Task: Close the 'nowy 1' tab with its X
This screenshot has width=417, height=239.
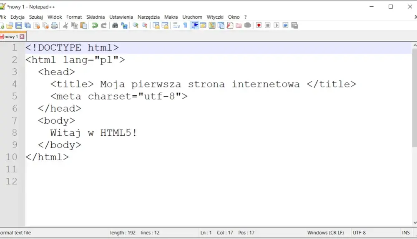Action: (22, 37)
